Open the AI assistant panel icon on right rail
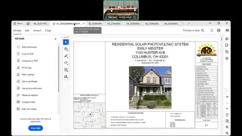The width and height of the screenshot is (242, 136). tap(227, 39)
